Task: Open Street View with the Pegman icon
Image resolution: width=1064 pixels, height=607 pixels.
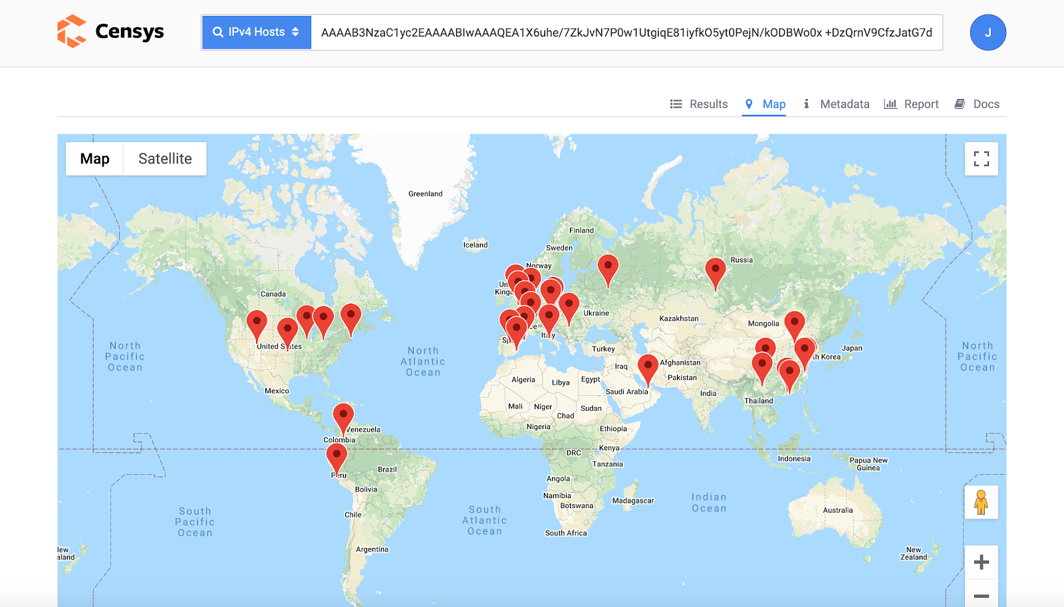Action: (x=982, y=502)
